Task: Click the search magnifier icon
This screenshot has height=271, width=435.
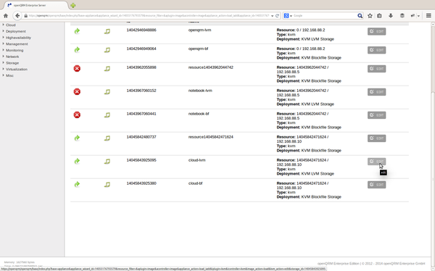Action: pyautogui.click(x=360, y=16)
